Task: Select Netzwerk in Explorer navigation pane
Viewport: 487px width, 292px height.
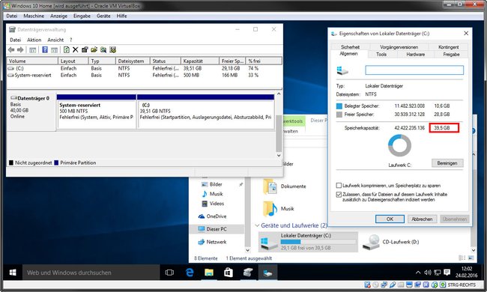Action: pos(213,242)
